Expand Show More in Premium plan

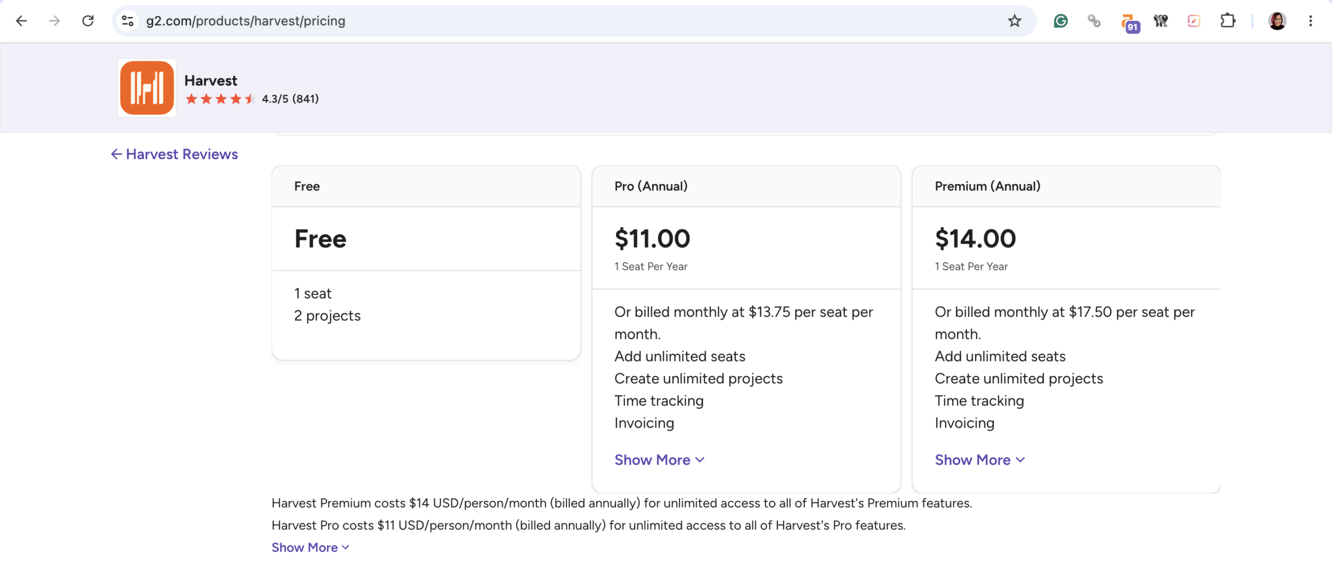[980, 460]
